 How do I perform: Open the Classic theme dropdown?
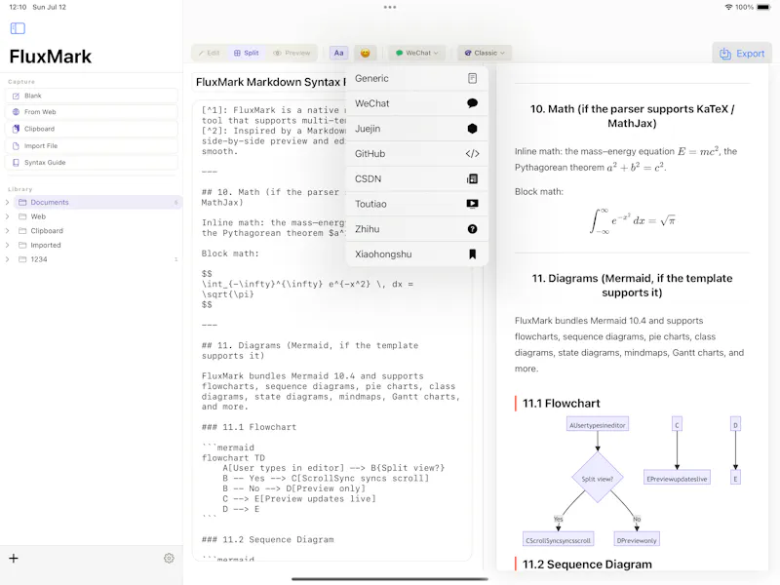point(485,53)
